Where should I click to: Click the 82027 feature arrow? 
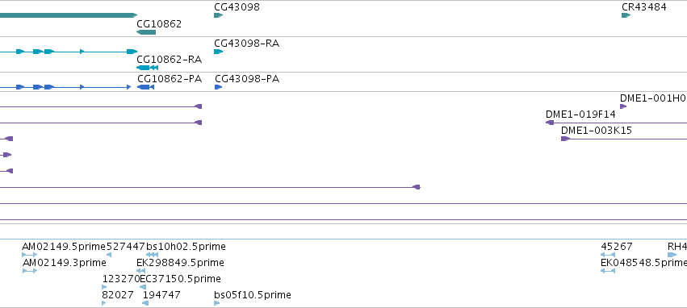tap(104, 302)
